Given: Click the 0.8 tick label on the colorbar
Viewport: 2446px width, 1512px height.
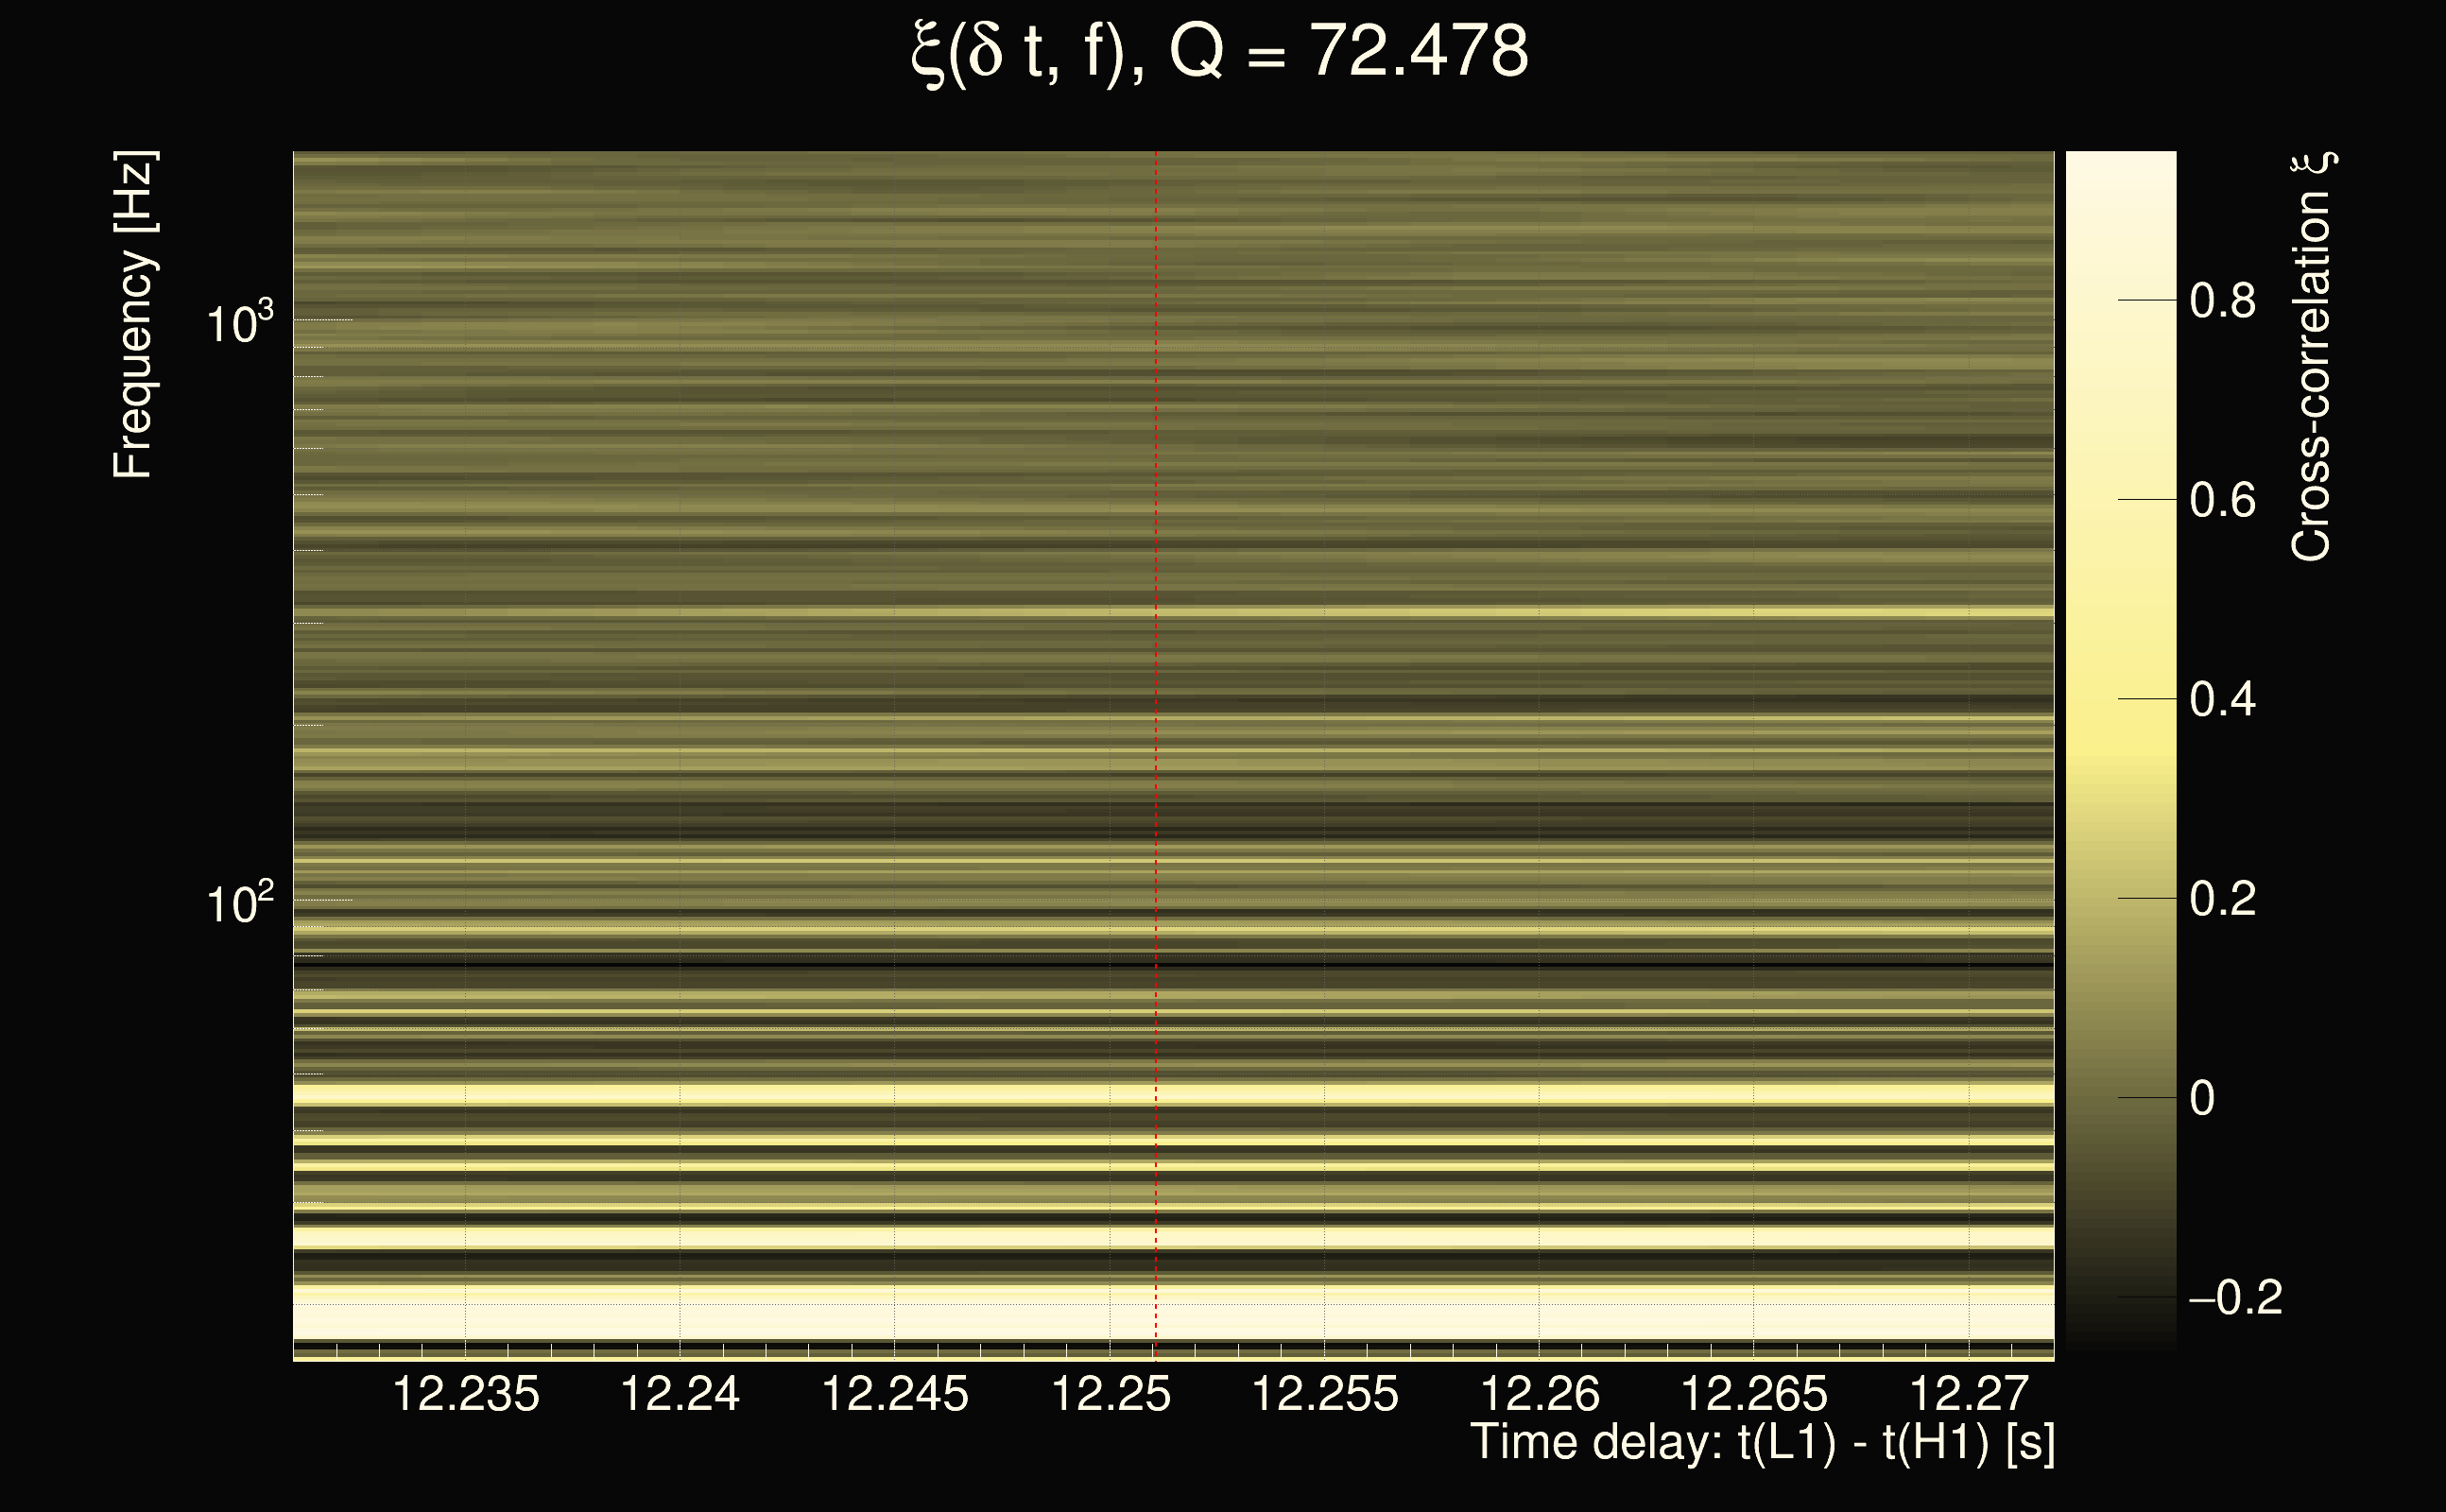Looking at the screenshot, I should (x=2222, y=300).
